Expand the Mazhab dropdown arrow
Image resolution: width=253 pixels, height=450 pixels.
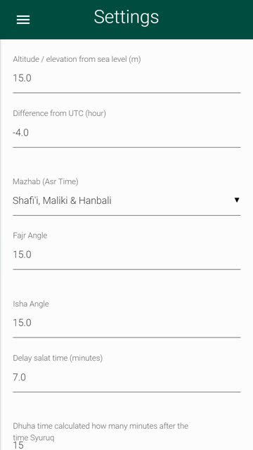pyautogui.click(x=237, y=200)
